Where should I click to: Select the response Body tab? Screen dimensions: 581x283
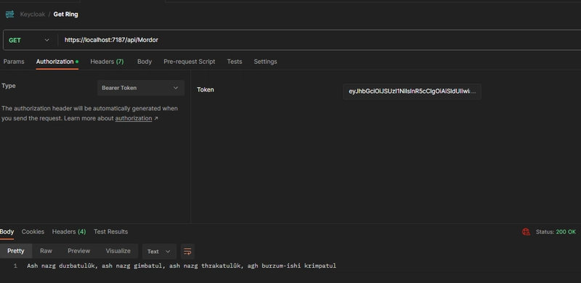[7, 231]
